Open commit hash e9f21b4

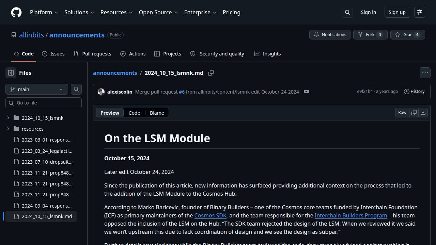click(x=365, y=92)
